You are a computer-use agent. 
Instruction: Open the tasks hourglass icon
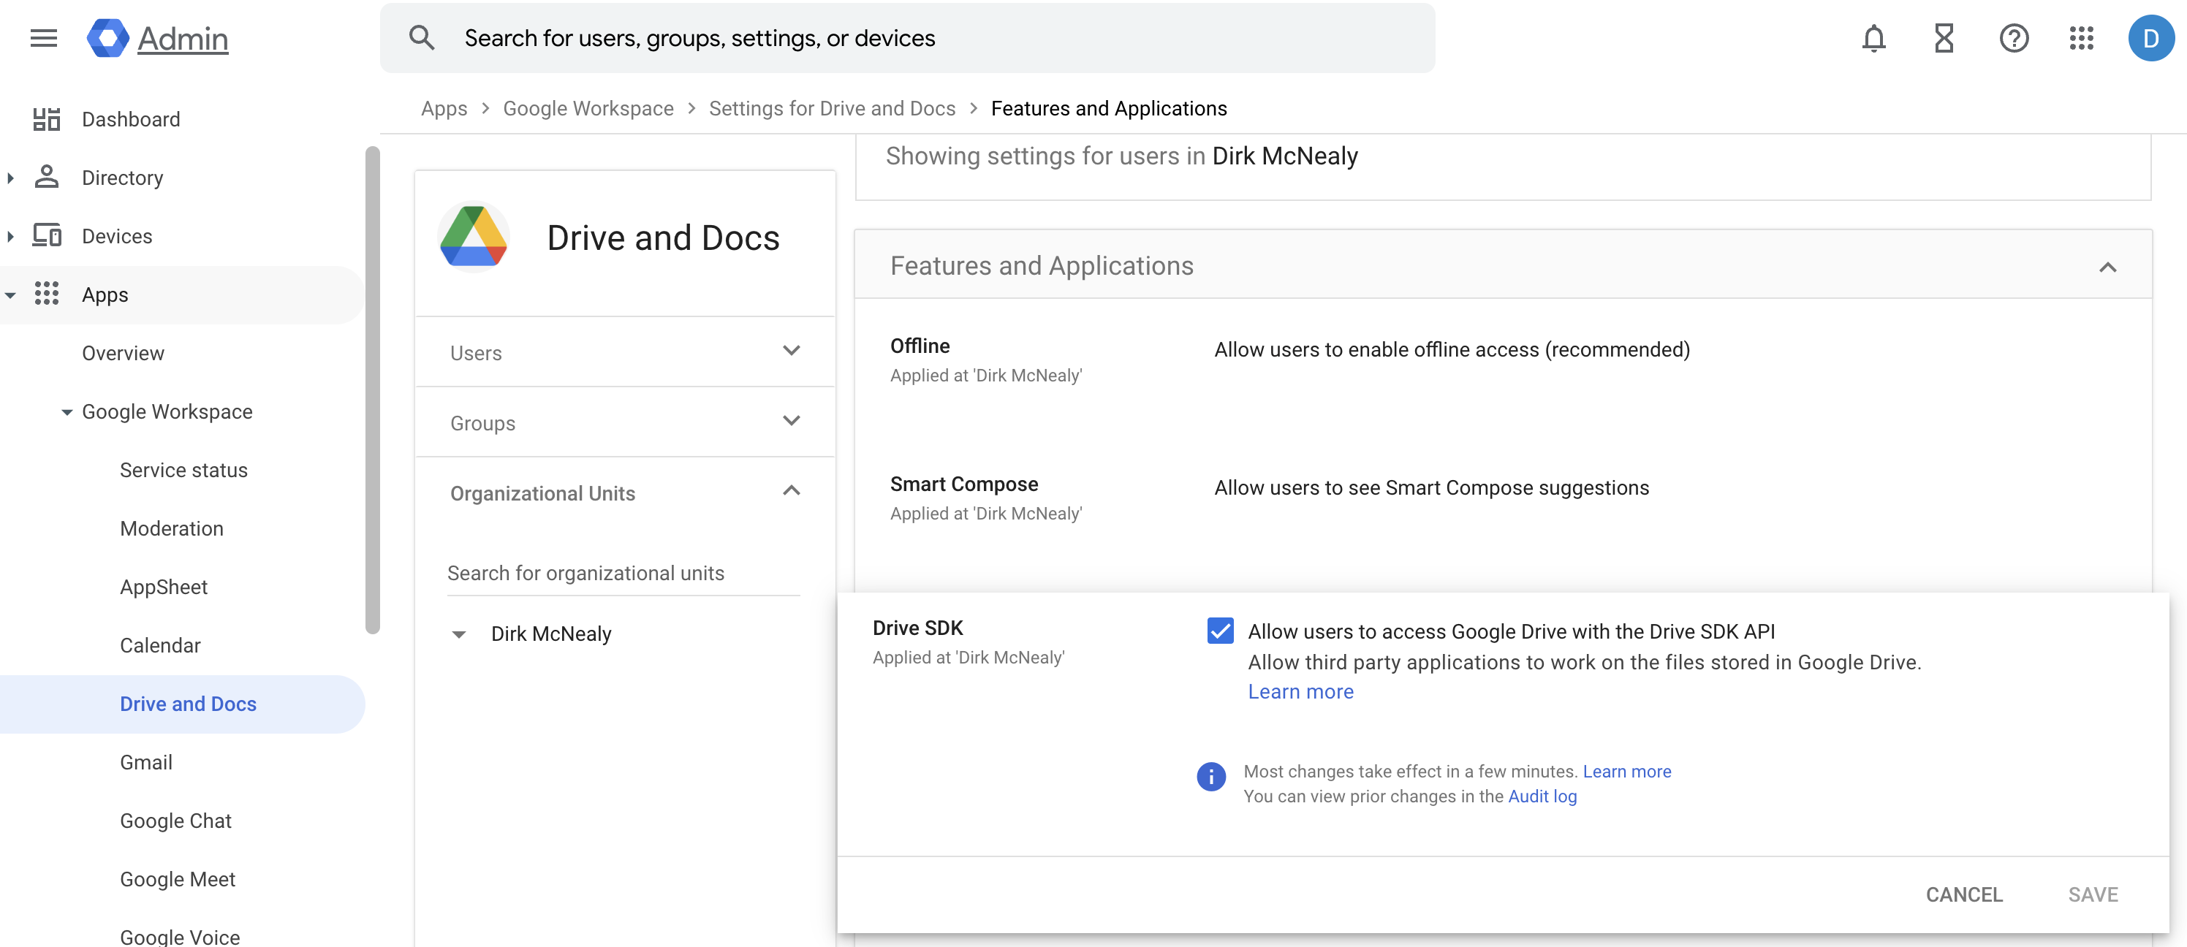pos(1944,38)
